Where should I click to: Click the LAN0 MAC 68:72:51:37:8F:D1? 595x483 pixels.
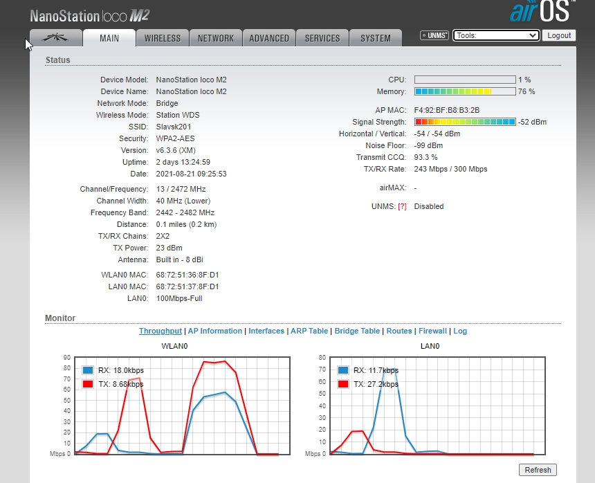point(187,286)
